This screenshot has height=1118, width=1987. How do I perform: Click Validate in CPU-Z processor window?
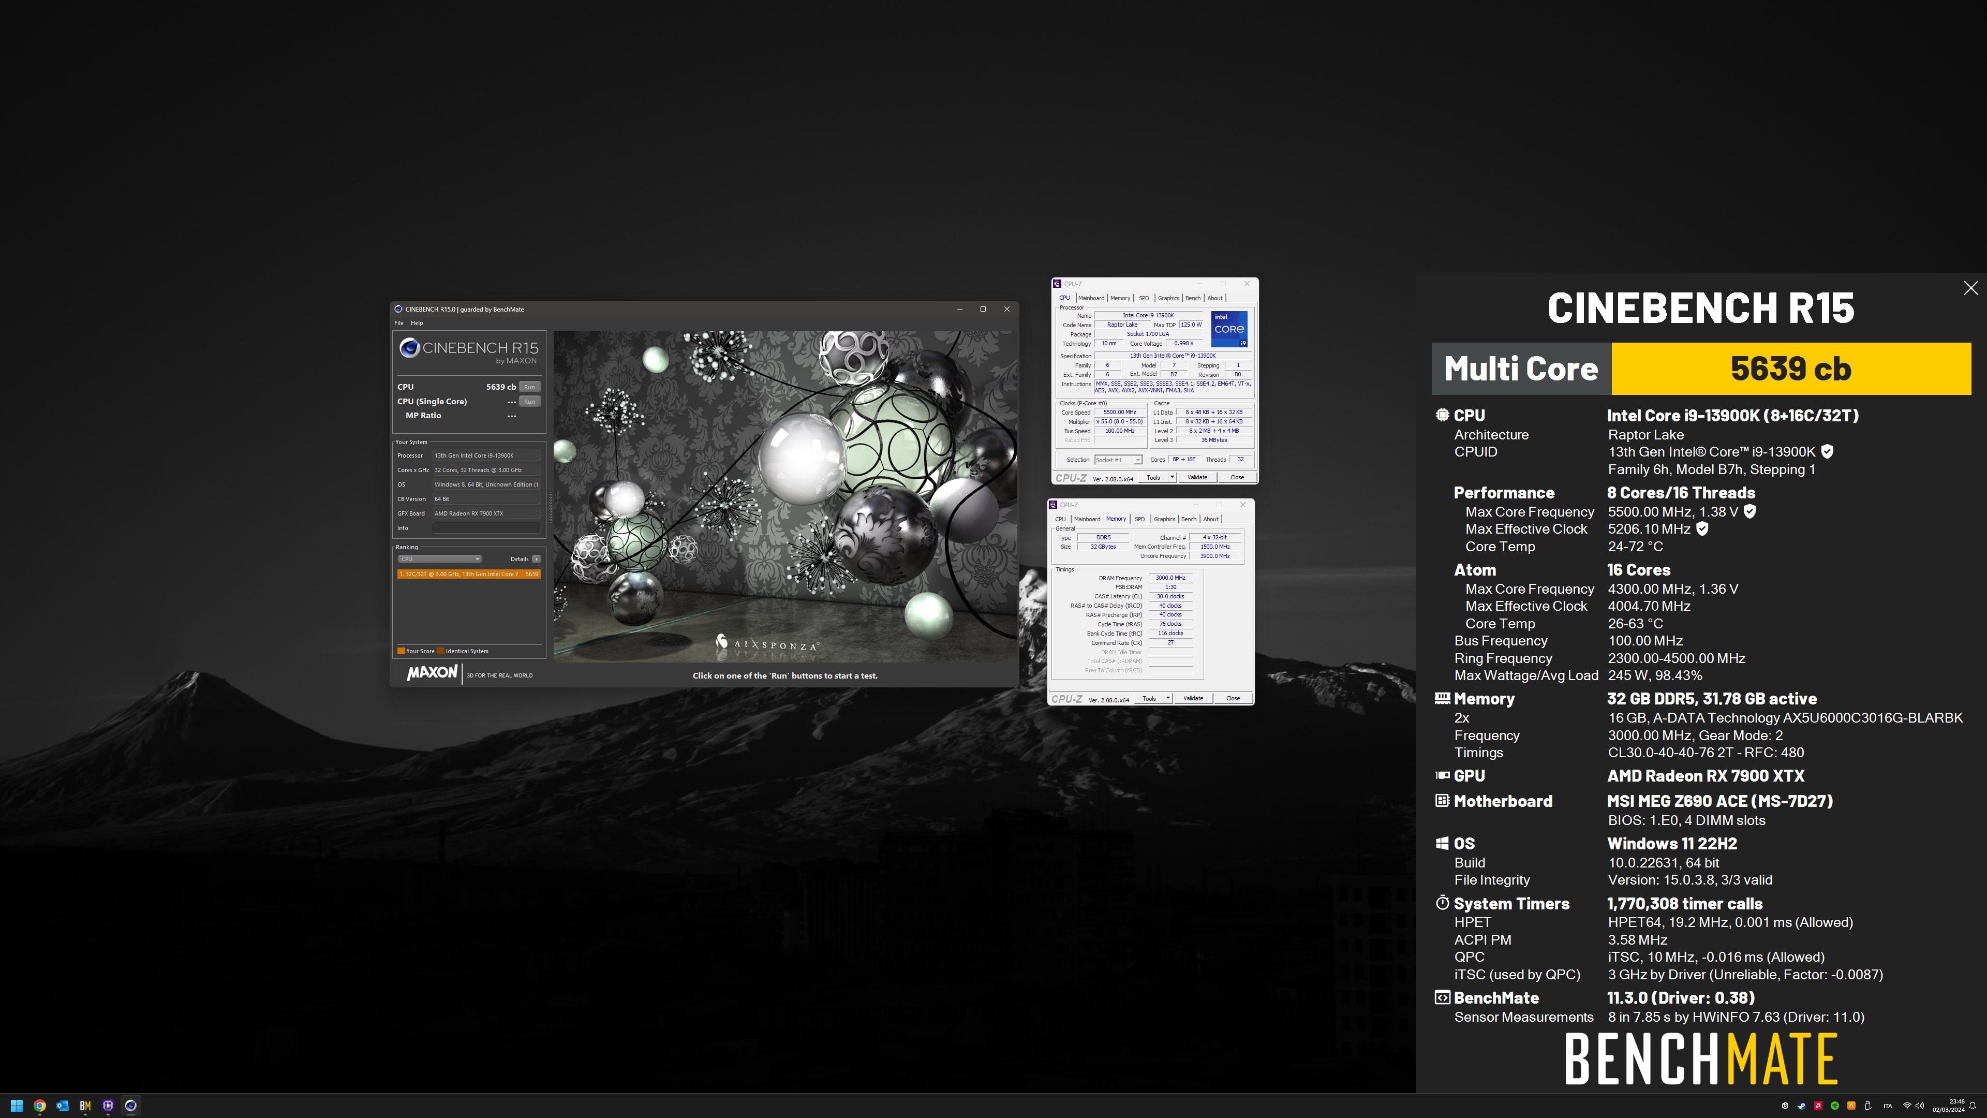coord(1198,477)
